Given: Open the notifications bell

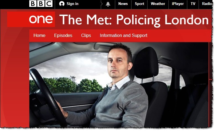Looking at the screenshot, I should 108,4.
